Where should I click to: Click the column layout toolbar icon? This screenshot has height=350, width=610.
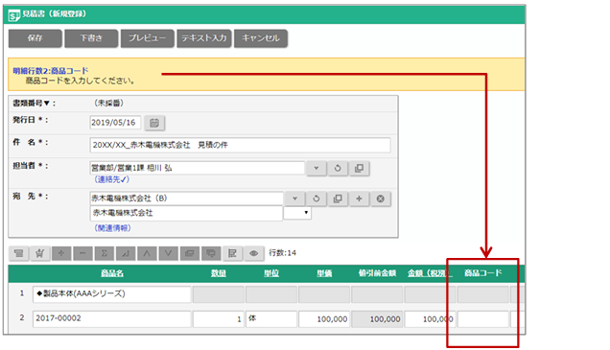(232, 253)
